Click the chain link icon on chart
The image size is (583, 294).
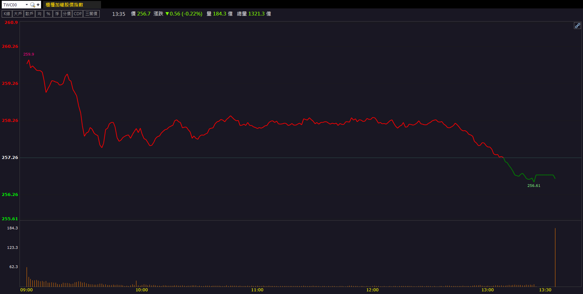click(x=577, y=26)
